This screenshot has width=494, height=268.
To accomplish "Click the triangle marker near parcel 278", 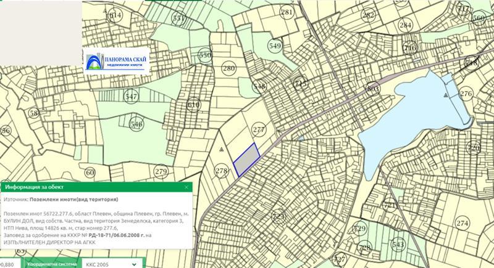I will (x=220, y=149).
